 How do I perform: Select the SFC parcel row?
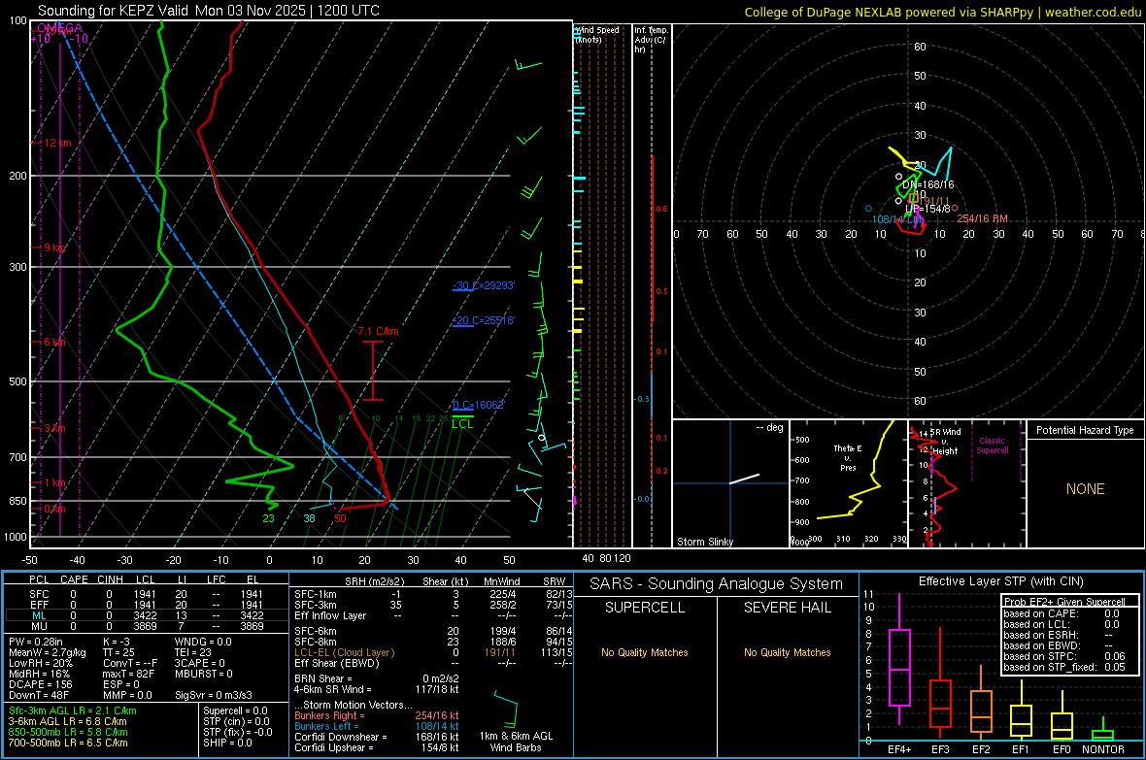(147, 594)
